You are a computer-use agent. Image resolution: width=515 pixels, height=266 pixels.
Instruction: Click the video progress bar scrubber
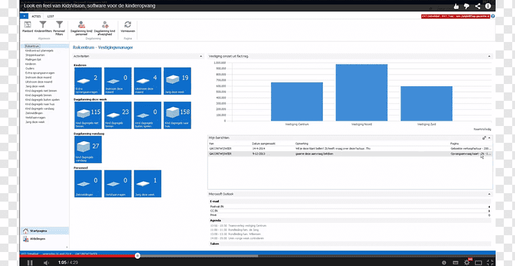click(x=138, y=256)
